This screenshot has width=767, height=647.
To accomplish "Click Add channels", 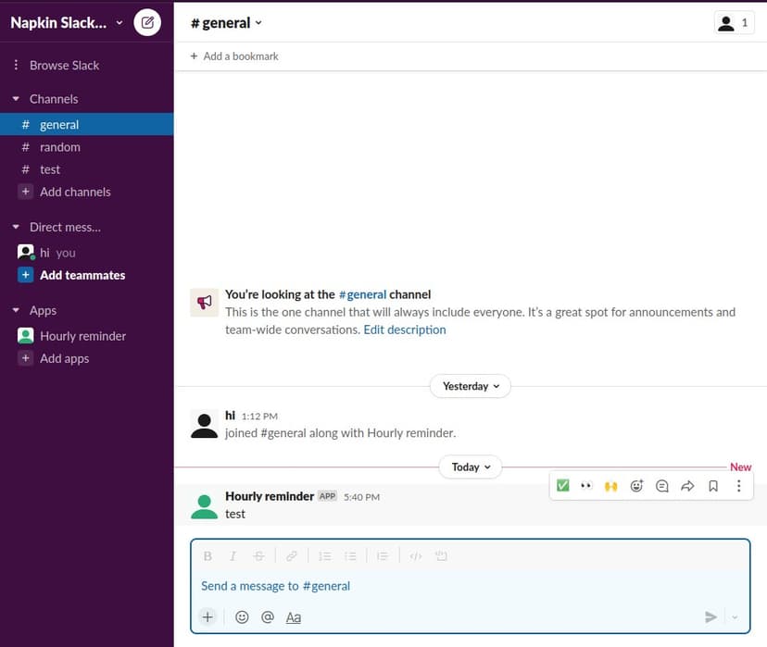I will pyautogui.click(x=75, y=192).
